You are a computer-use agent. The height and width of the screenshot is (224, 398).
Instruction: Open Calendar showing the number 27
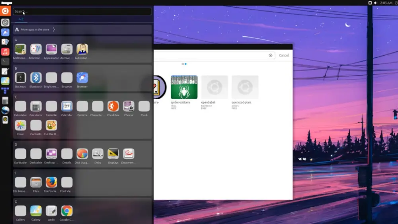pos(67,106)
